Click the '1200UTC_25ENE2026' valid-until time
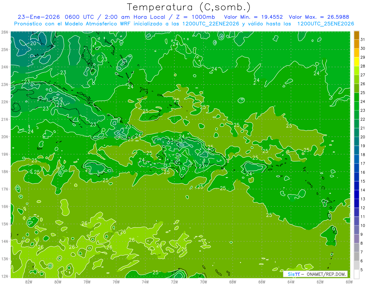 (x=326, y=24)
